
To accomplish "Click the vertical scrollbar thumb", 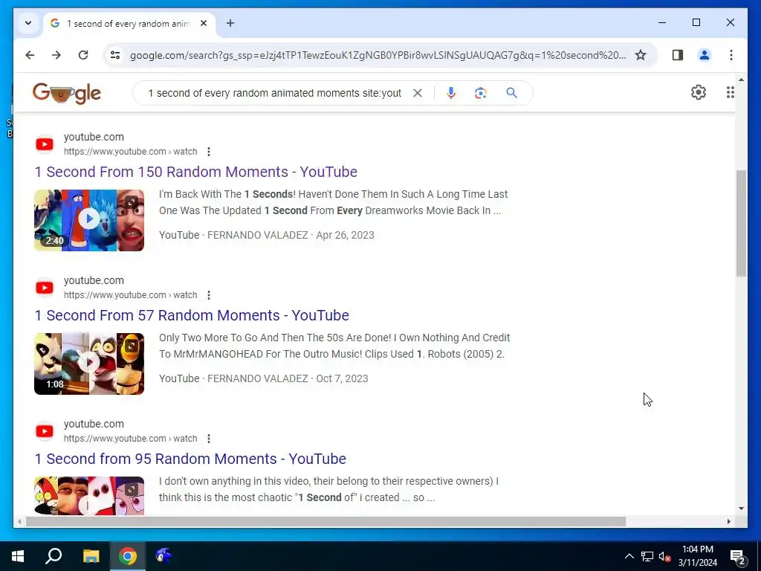I will 741,223.
